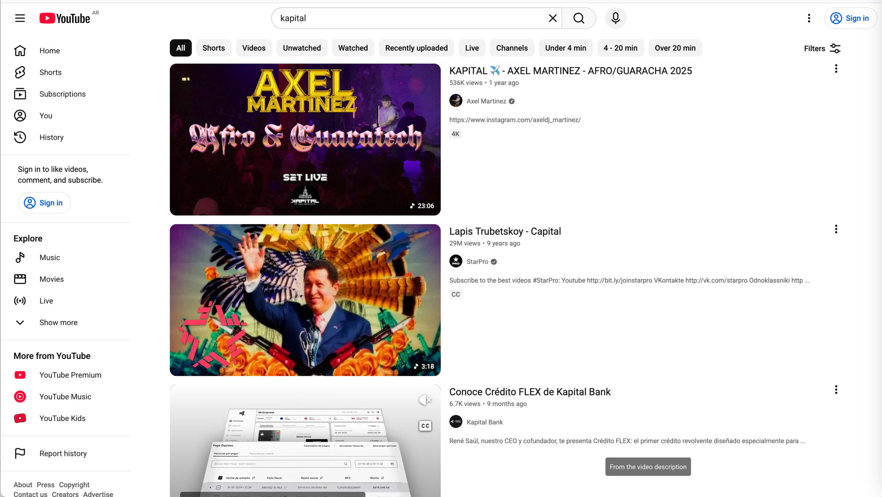Screen dimensions: 882x497
Task: Start voice search with microphone
Action: (x=615, y=18)
